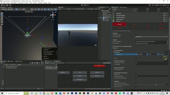Click the Audio Source component icon
The width and height of the screenshot is (170, 95).
tap(113, 19)
